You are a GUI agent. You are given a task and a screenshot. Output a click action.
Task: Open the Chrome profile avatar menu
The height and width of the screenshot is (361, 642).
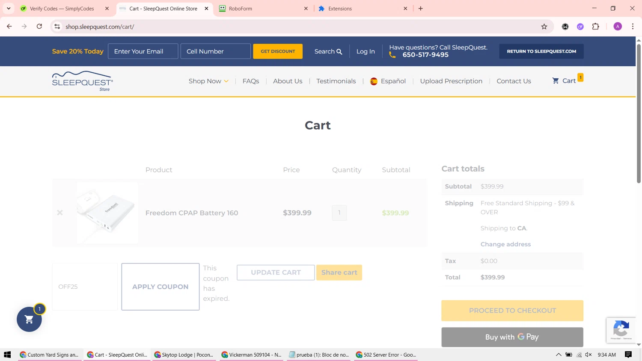[x=618, y=27]
